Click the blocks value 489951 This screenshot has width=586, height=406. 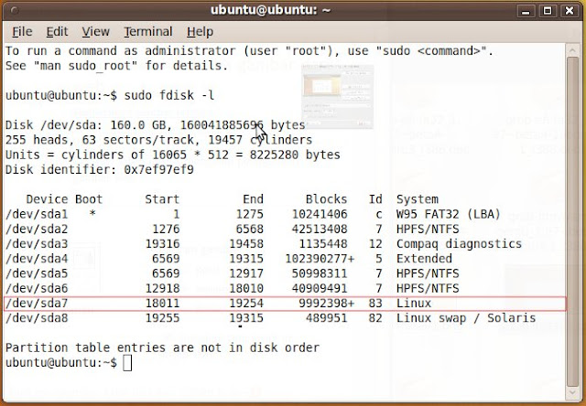click(326, 318)
